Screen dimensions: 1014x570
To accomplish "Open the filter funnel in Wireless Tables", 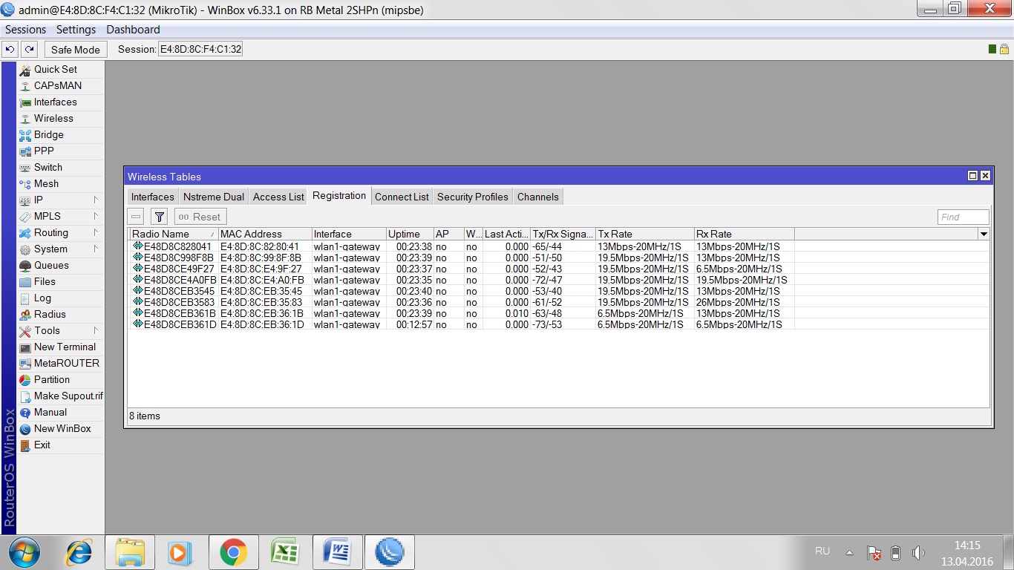I will tap(159, 217).
